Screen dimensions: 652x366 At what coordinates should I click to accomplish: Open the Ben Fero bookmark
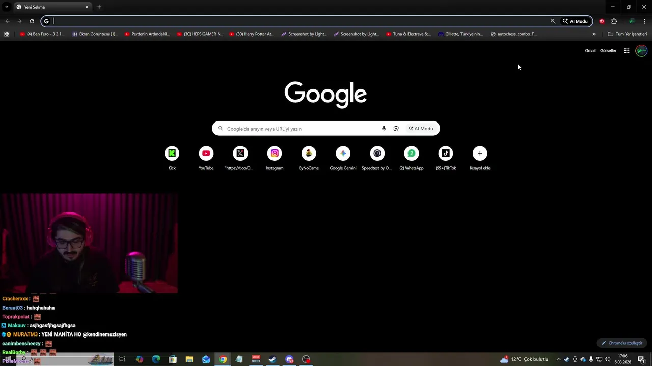tap(42, 34)
